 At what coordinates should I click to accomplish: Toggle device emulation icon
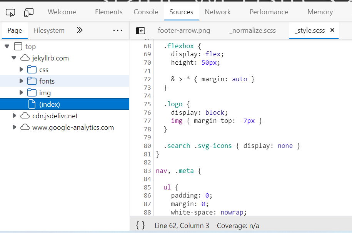[x=29, y=12]
